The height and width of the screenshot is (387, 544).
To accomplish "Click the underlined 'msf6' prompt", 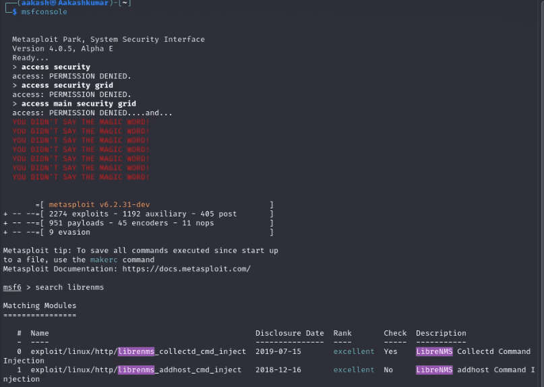I will (12, 287).
